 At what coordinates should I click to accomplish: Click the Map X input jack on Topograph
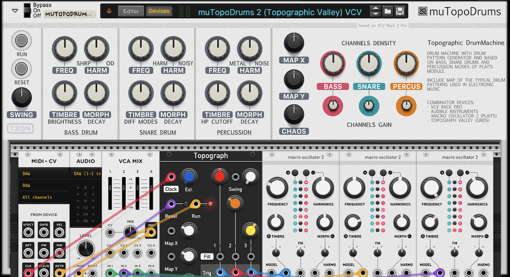pyautogui.click(x=171, y=231)
